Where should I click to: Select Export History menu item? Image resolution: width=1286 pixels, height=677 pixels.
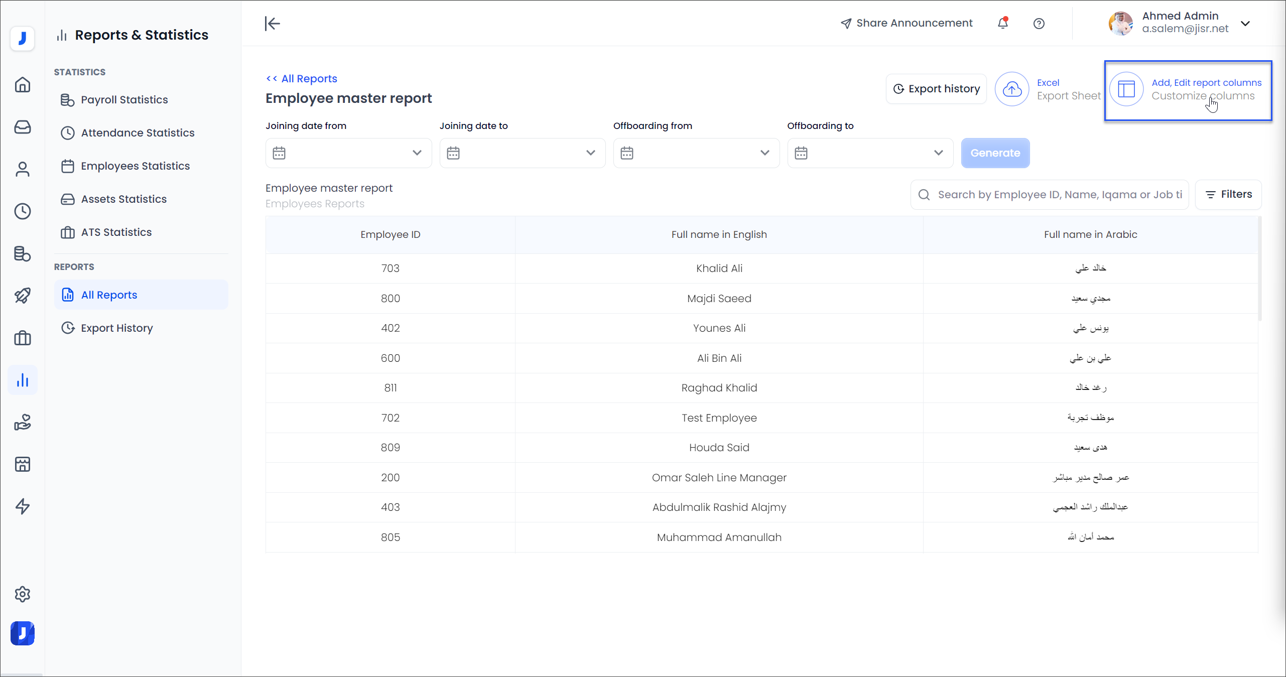(116, 328)
